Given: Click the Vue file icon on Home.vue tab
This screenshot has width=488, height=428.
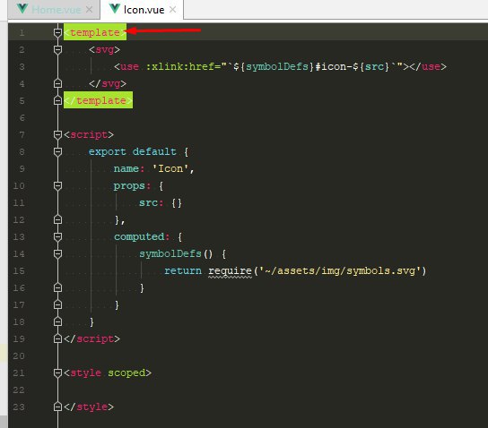Looking at the screenshot, I should (22, 9).
